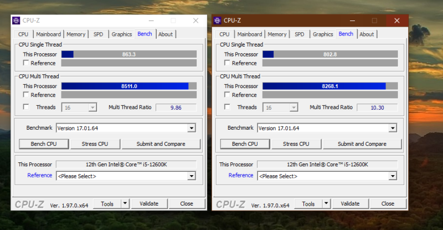Enable Single Thread Reference checkbox in left window
The image size is (443, 230).
tap(26, 63)
